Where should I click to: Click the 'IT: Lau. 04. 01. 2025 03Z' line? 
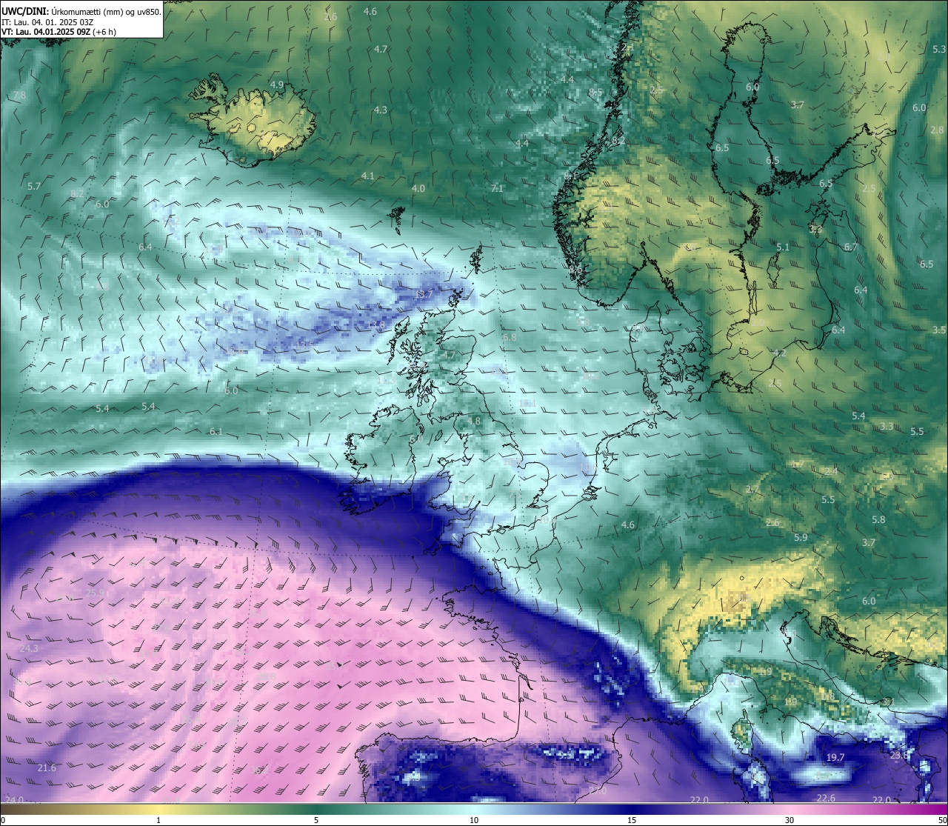[x=47, y=22]
